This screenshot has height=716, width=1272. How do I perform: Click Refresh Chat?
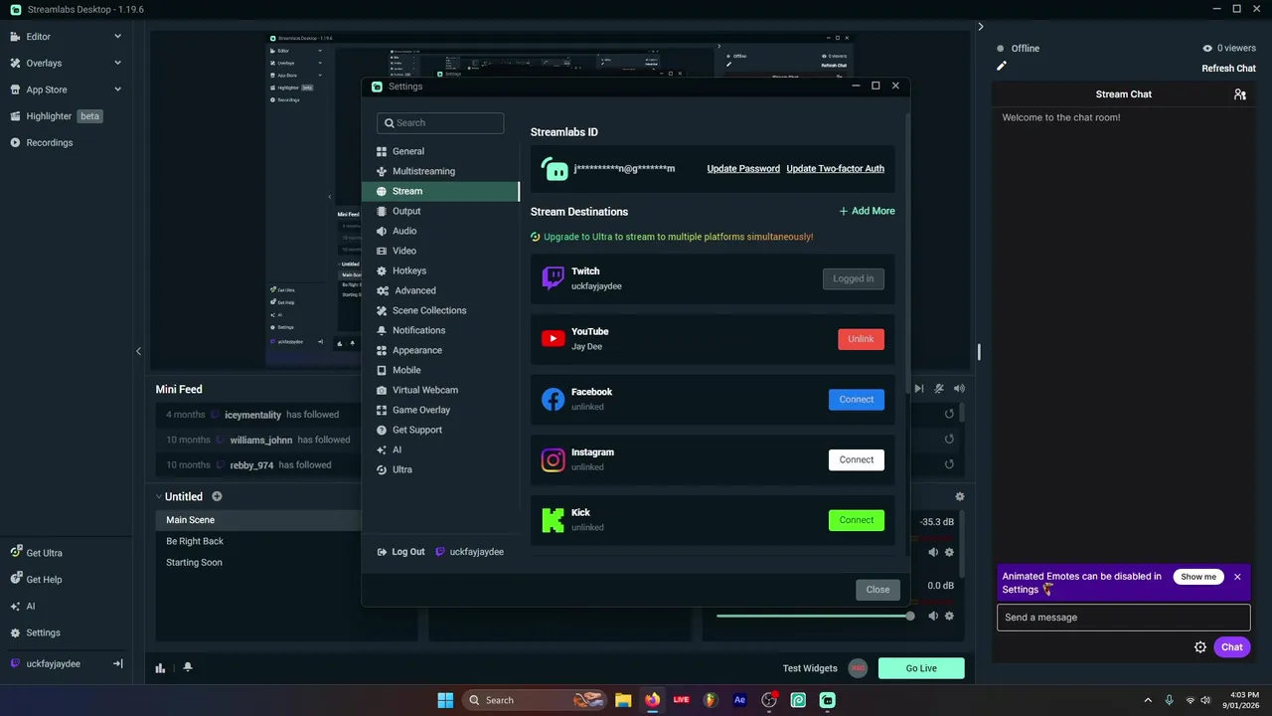point(1229,69)
